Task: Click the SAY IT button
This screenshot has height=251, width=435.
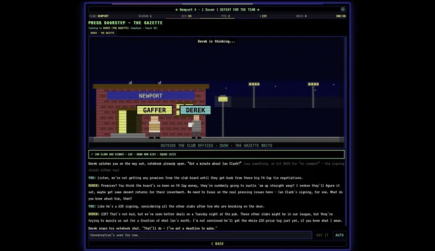Action: click(322, 235)
